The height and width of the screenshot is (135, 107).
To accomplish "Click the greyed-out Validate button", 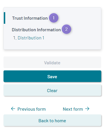I will (x=52, y=62).
